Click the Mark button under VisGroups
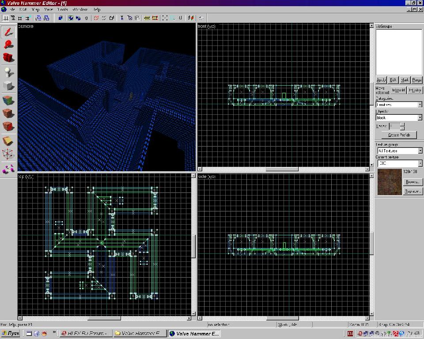Image resolution: width=424 pixels, height=339 pixels. 405,80
